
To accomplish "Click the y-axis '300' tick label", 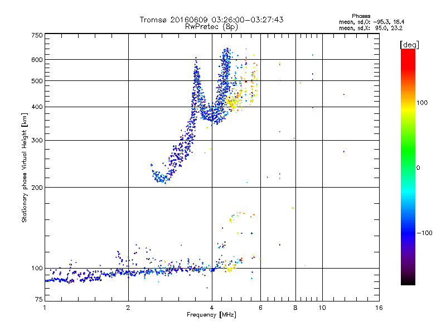I will tap(37, 141).
